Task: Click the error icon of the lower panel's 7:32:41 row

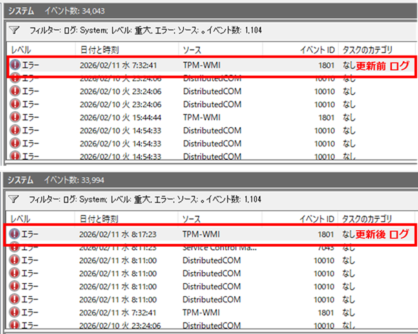Action: click(x=16, y=313)
